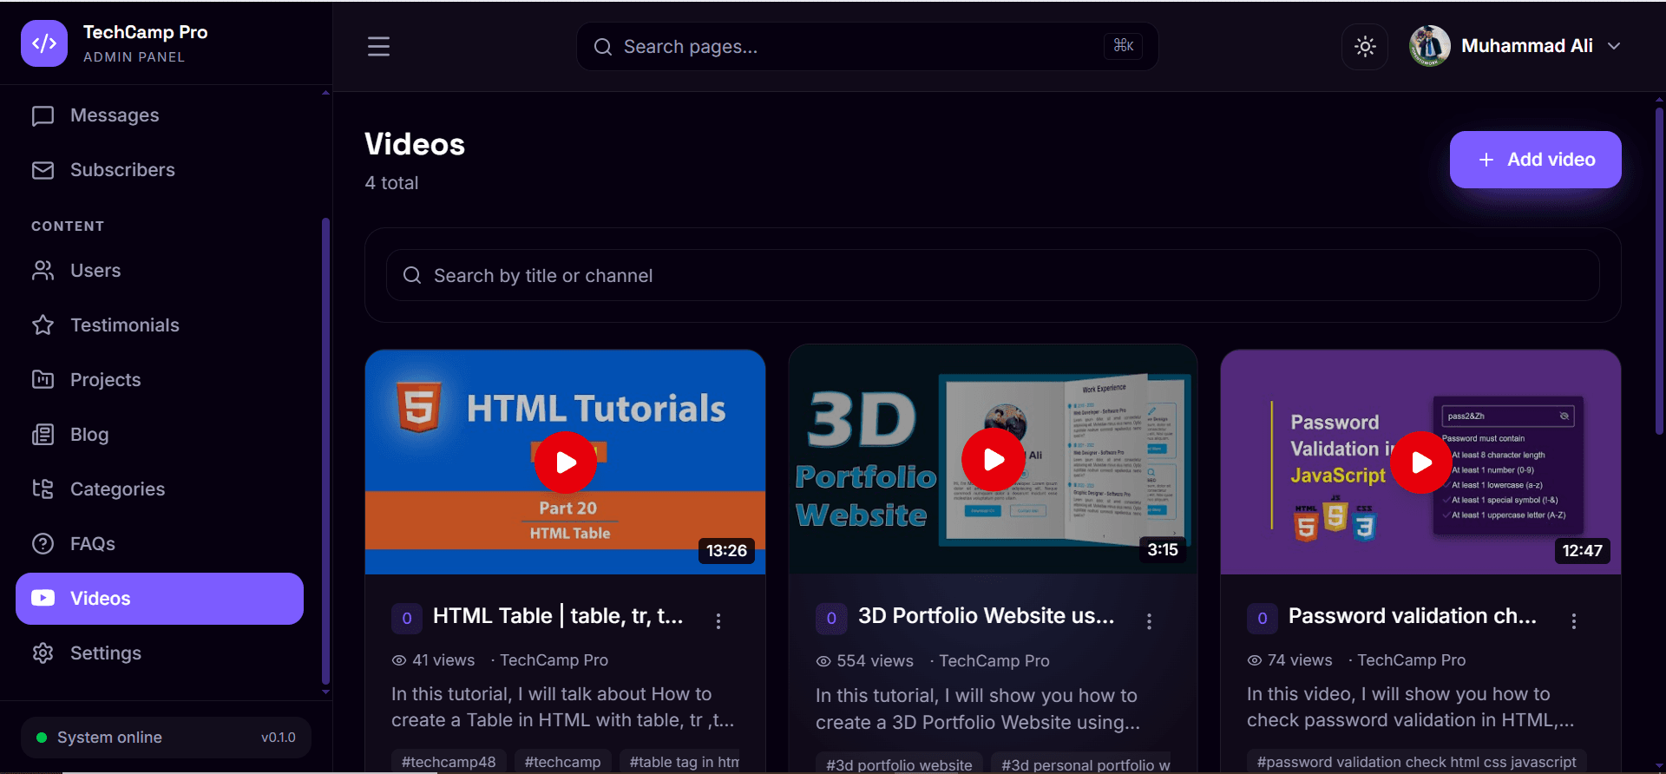Play the HTML Tutorials Part 20 video
The height and width of the screenshot is (774, 1666).
pos(565,462)
